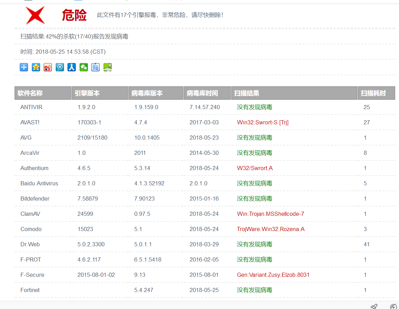Screen dimensions: 399x309
Task: Select the F-Secure software name
Action: point(32,275)
